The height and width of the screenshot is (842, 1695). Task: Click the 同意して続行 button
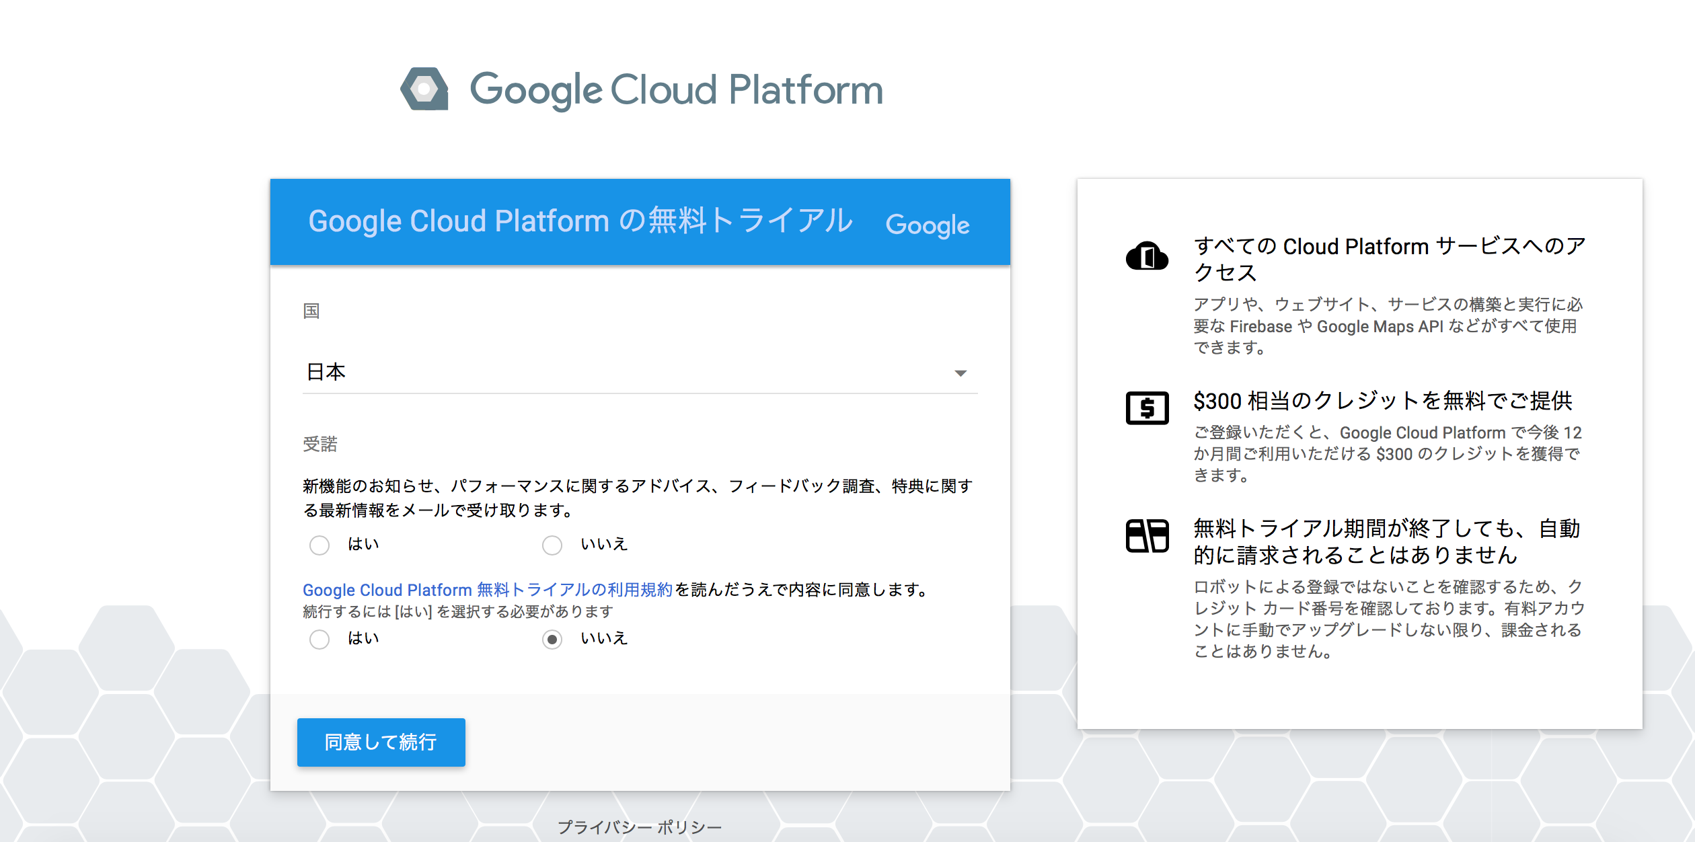[381, 742]
